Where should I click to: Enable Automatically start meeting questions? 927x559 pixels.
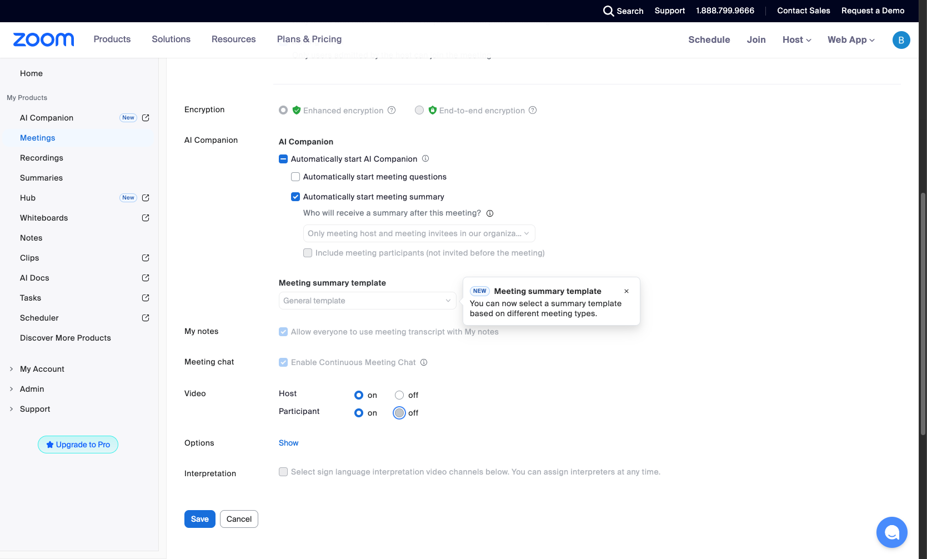point(295,177)
